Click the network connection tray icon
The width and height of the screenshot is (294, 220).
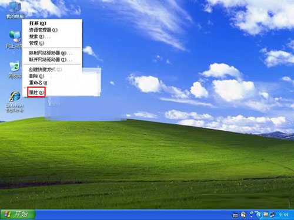[272, 215]
